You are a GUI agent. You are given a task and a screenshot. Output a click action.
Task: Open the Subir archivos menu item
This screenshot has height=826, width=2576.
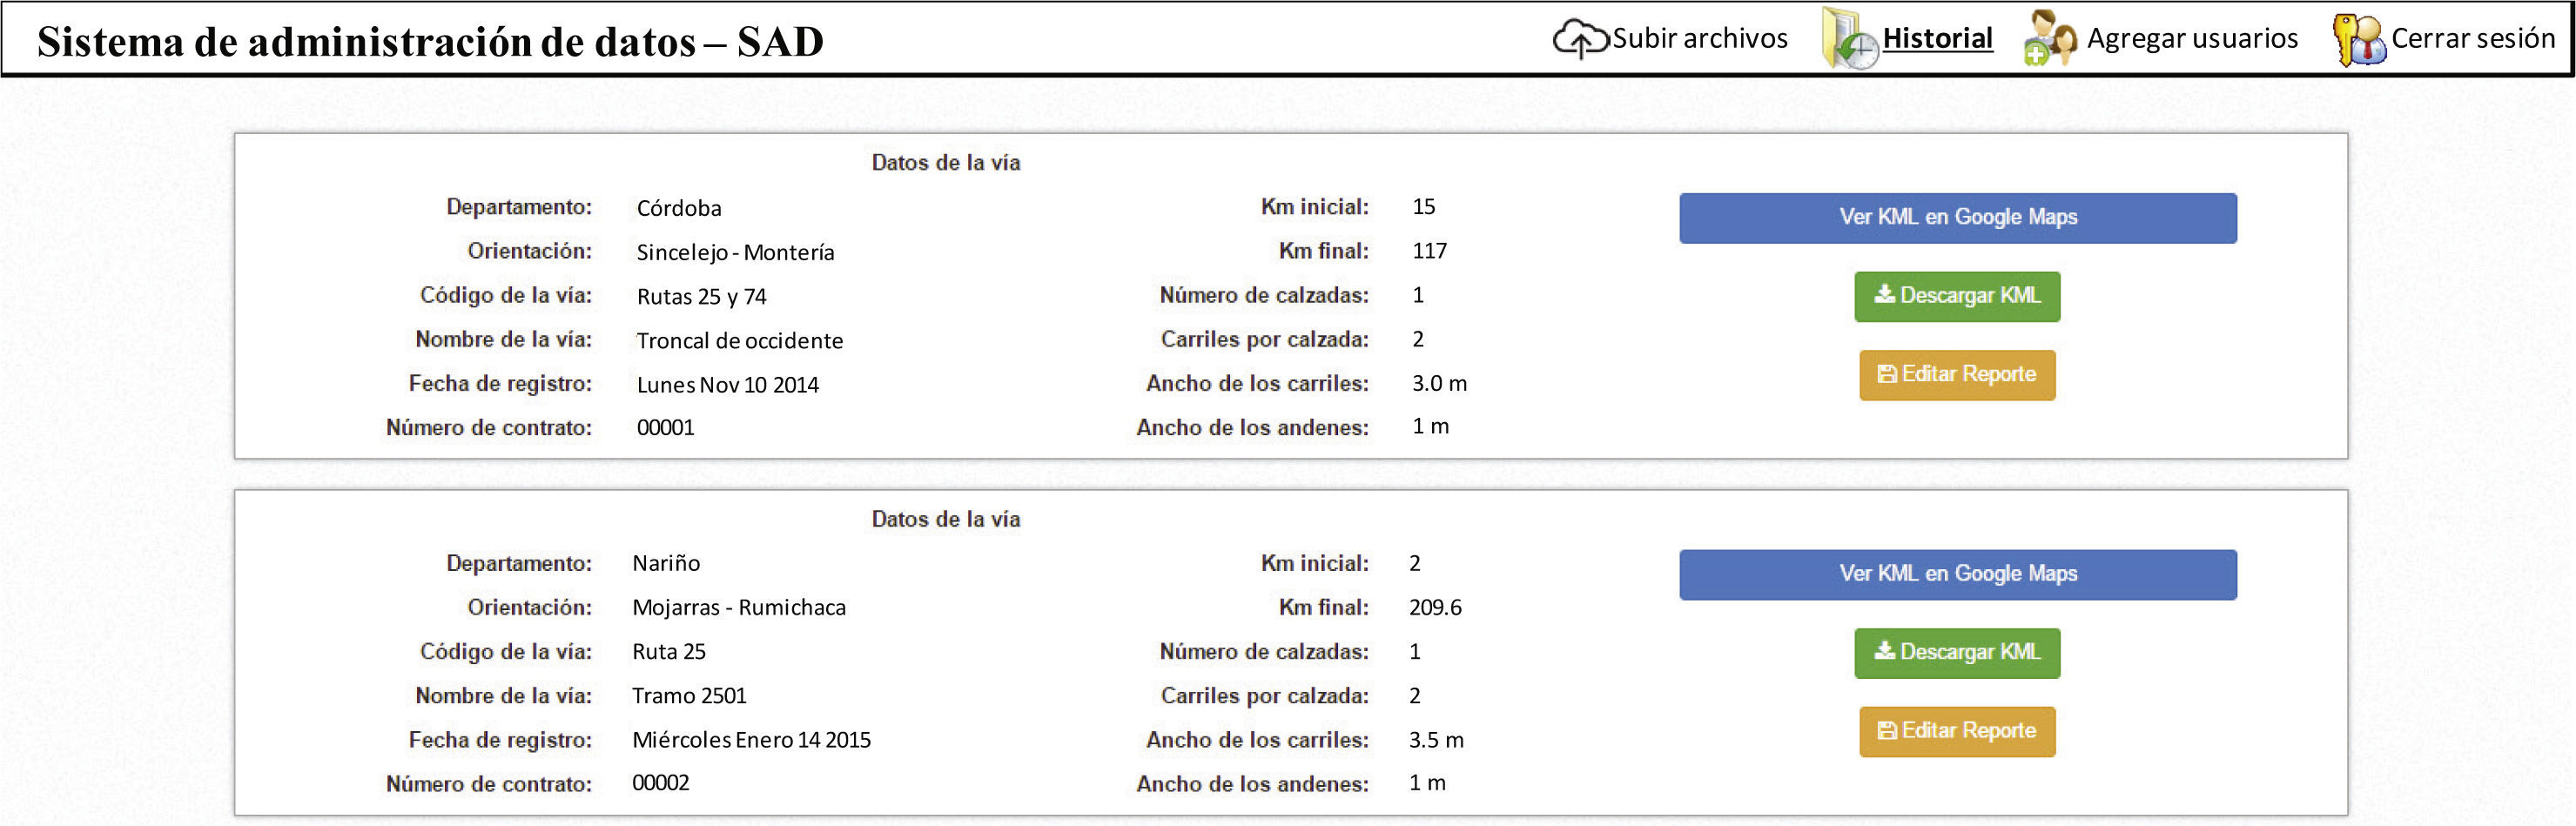pos(1699,38)
